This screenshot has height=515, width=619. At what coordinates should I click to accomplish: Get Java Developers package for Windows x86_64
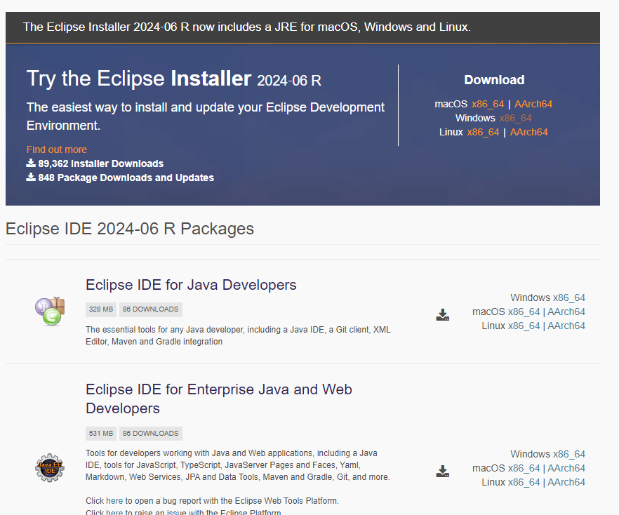569,297
